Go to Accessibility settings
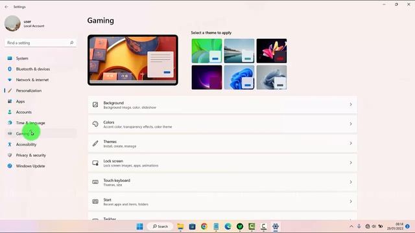 (40, 144)
